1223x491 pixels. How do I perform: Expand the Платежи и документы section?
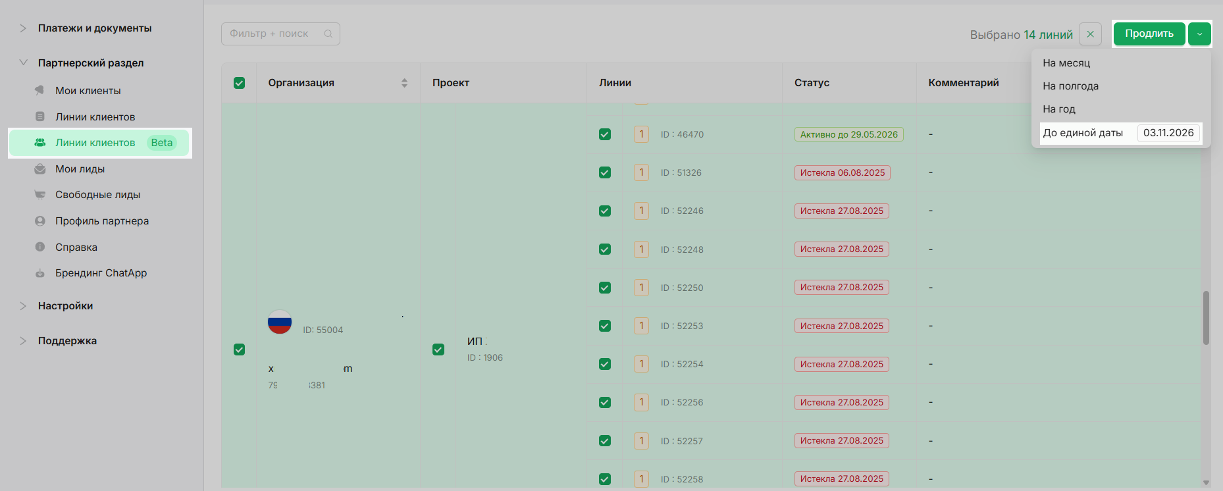coord(23,28)
